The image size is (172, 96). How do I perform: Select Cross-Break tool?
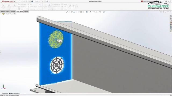point(32,9)
